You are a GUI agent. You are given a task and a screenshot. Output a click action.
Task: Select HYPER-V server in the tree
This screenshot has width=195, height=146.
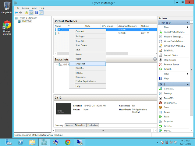click(x=27, y=21)
